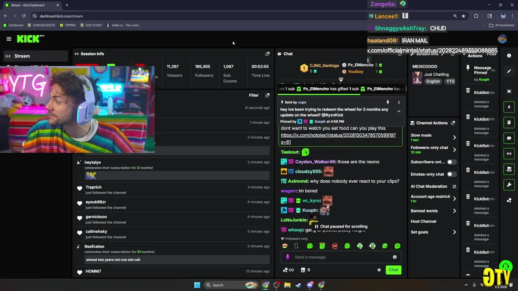
Task: Open the emoji picker in message box
Action: tap(395, 257)
